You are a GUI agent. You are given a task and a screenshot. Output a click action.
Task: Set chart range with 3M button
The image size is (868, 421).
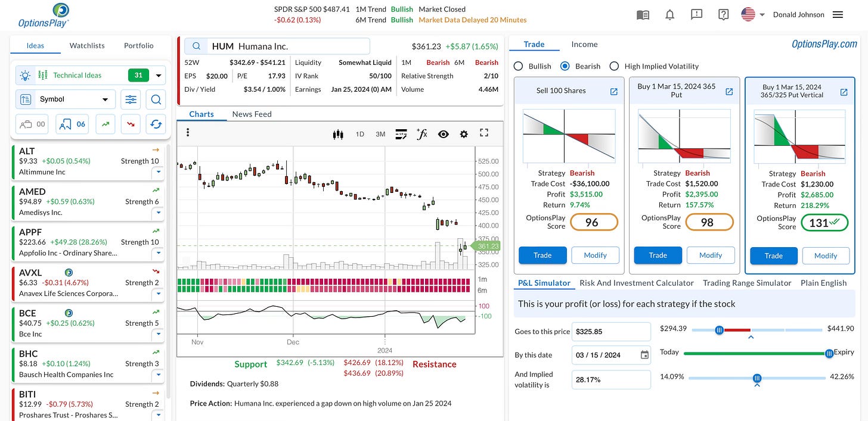380,134
